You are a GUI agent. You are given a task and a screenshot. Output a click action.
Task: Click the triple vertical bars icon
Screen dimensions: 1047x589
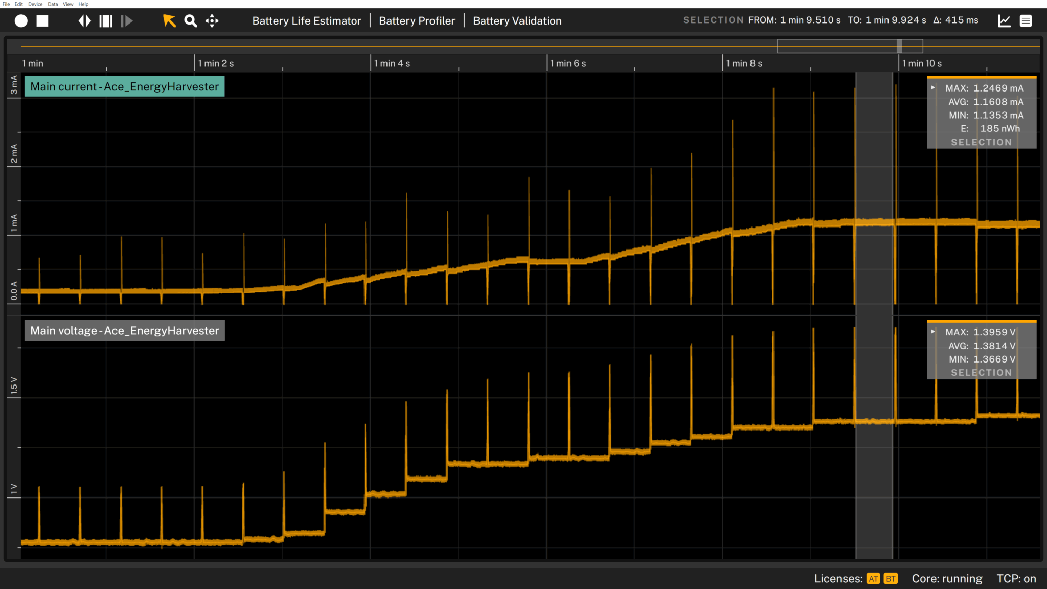click(x=106, y=21)
